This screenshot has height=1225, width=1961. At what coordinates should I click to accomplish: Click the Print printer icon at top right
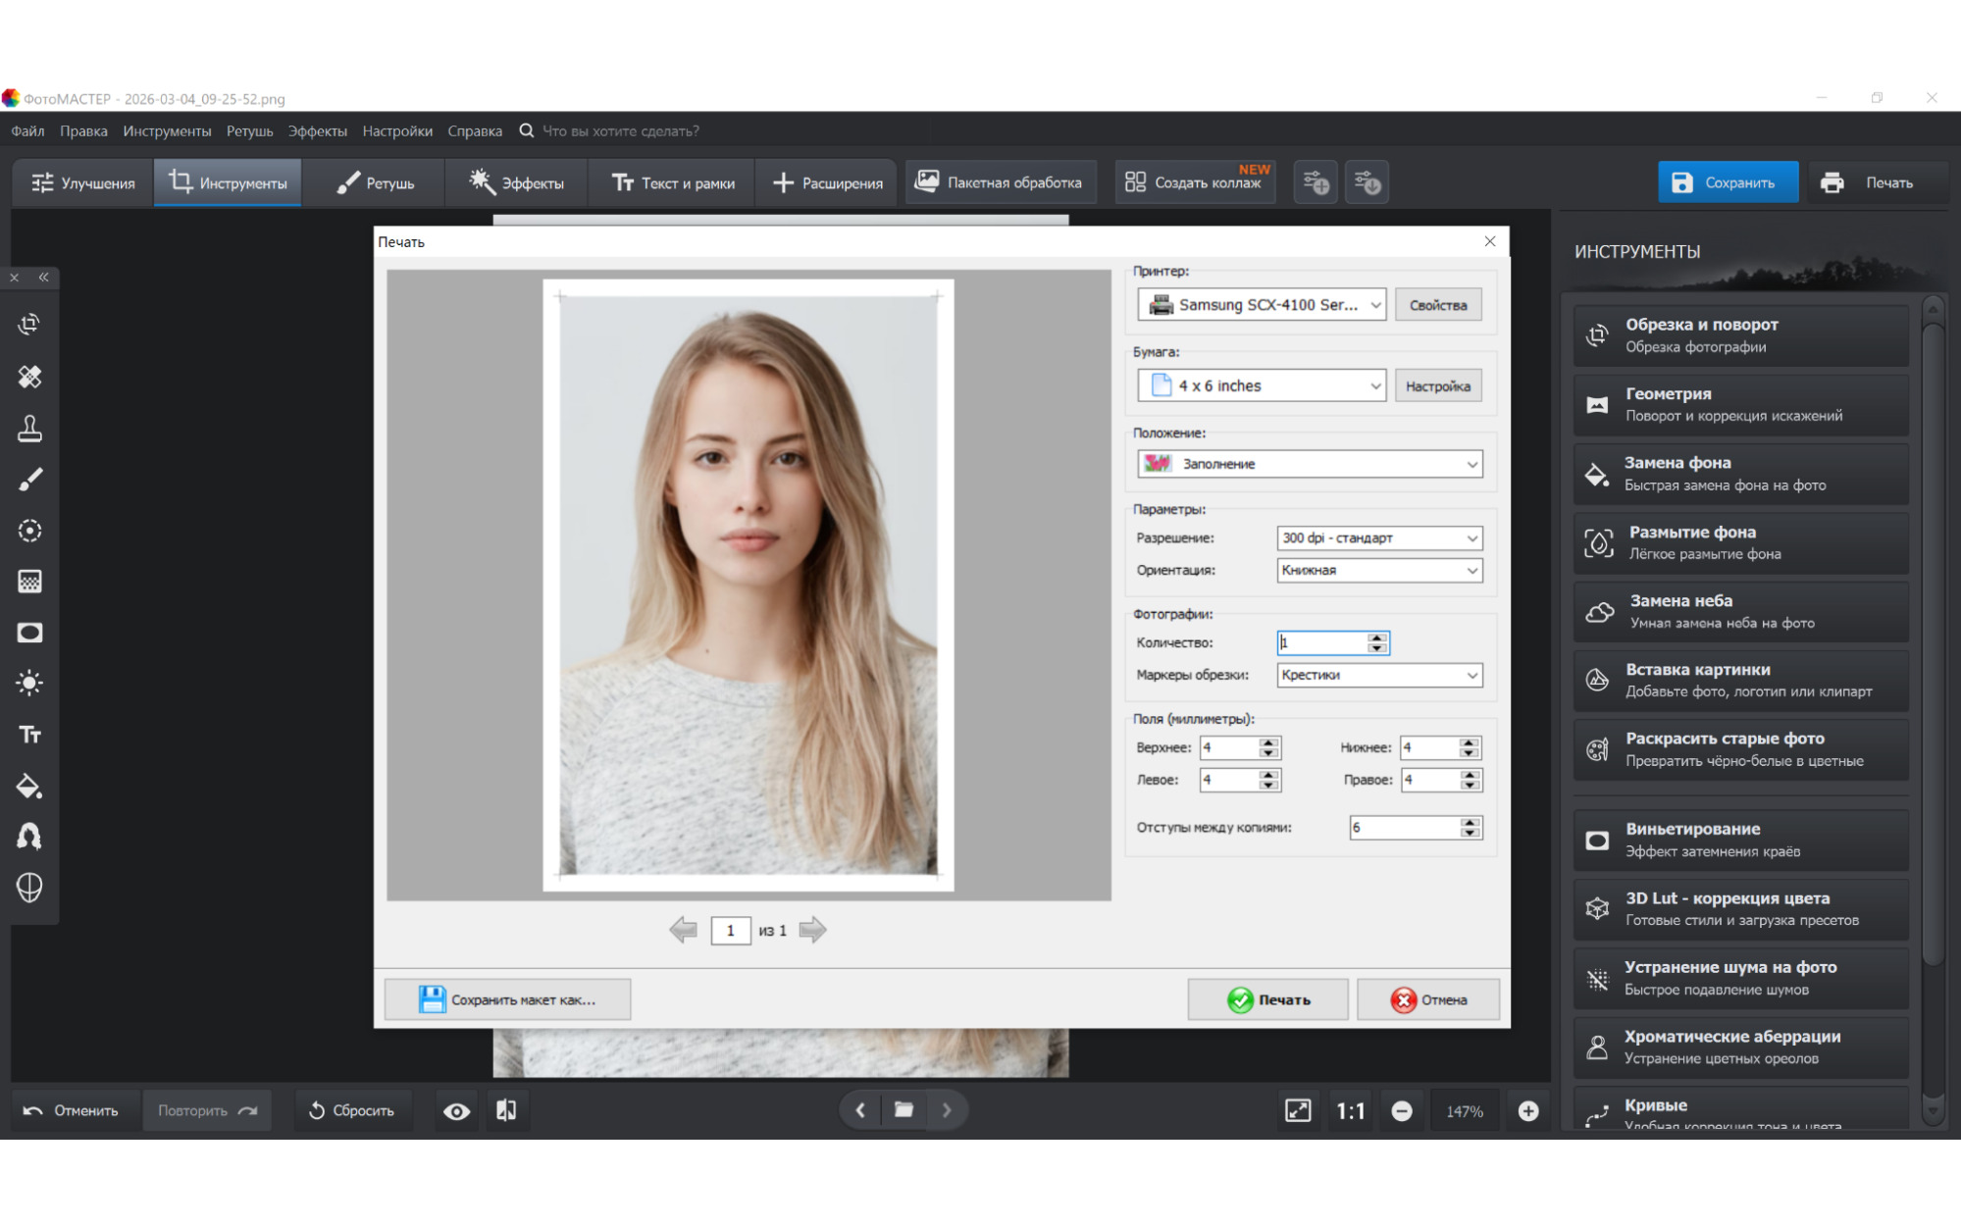tap(1831, 182)
